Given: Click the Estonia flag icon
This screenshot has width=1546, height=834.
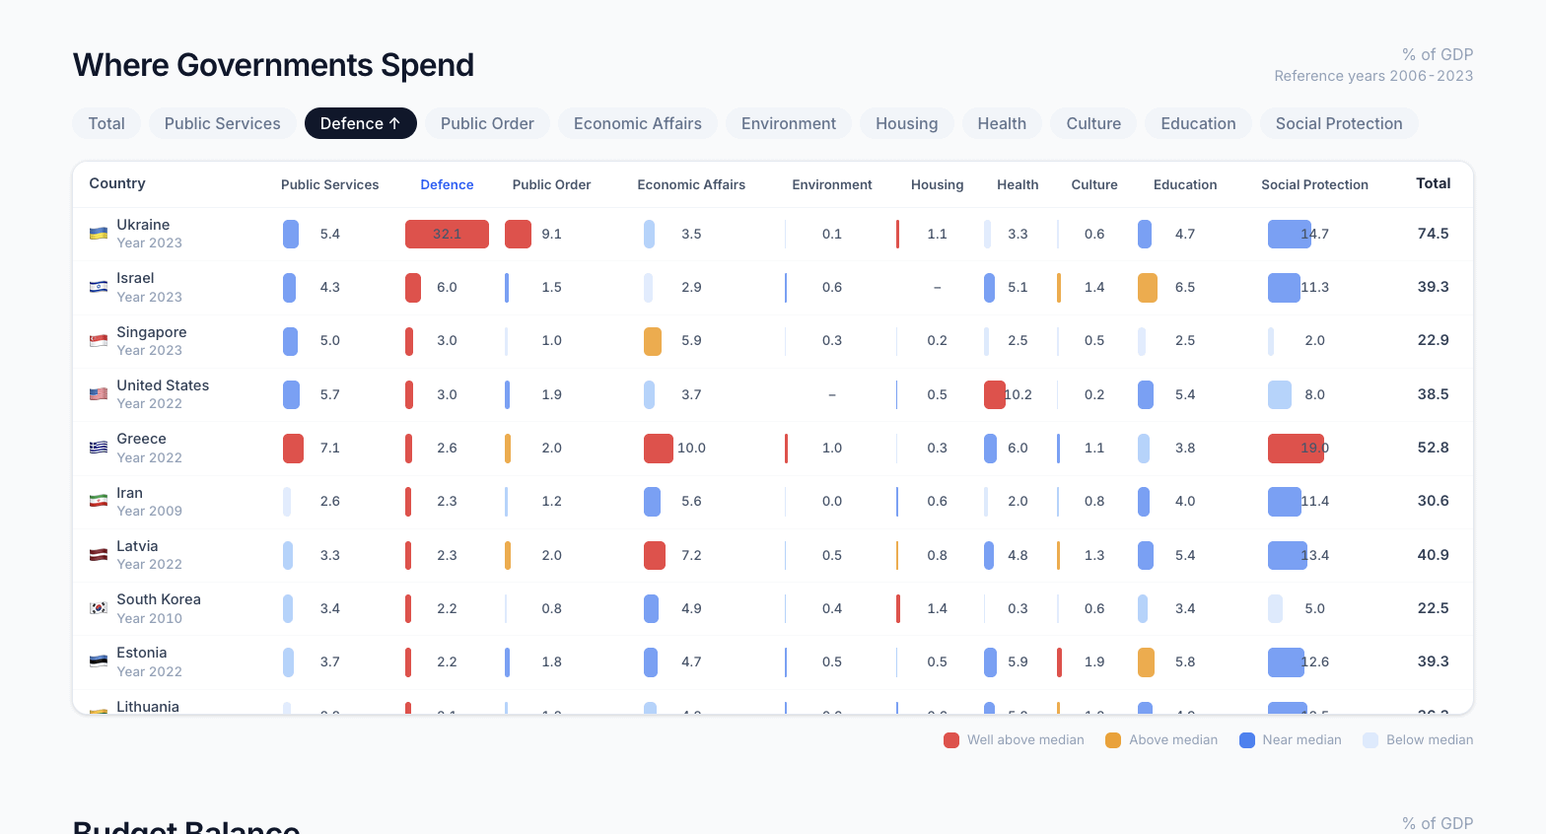Looking at the screenshot, I should coord(99,661).
